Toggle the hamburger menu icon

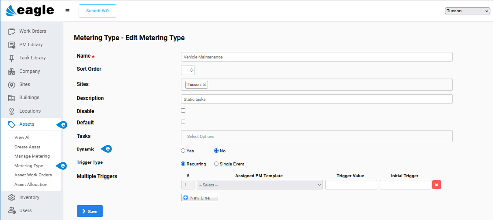click(67, 10)
